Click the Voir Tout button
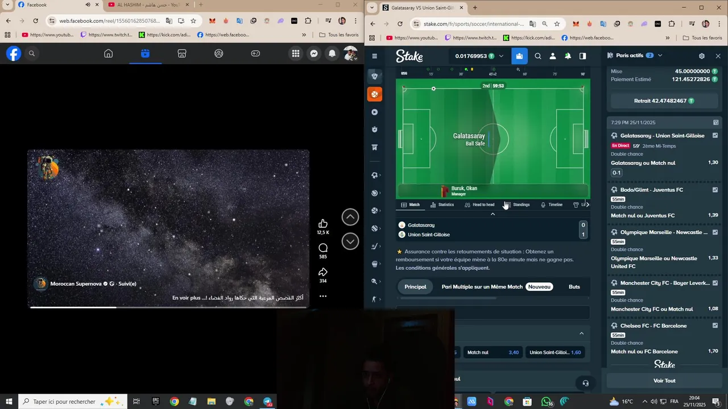Viewport: 728px width, 409px height. 664,381
